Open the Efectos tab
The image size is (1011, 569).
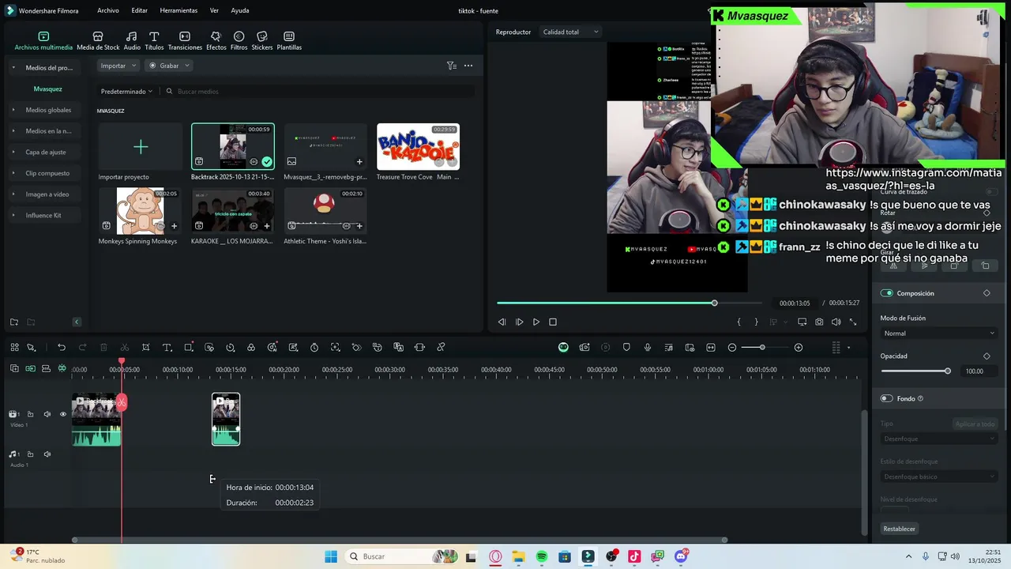(x=216, y=41)
